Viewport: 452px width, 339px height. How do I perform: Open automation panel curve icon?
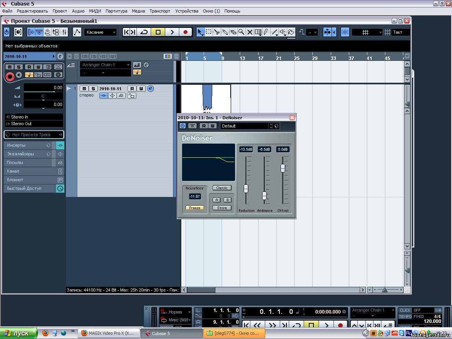77,32
